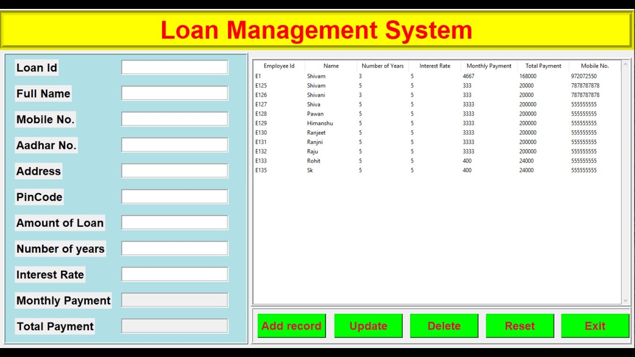Select the E131 record row

(437, 142)
